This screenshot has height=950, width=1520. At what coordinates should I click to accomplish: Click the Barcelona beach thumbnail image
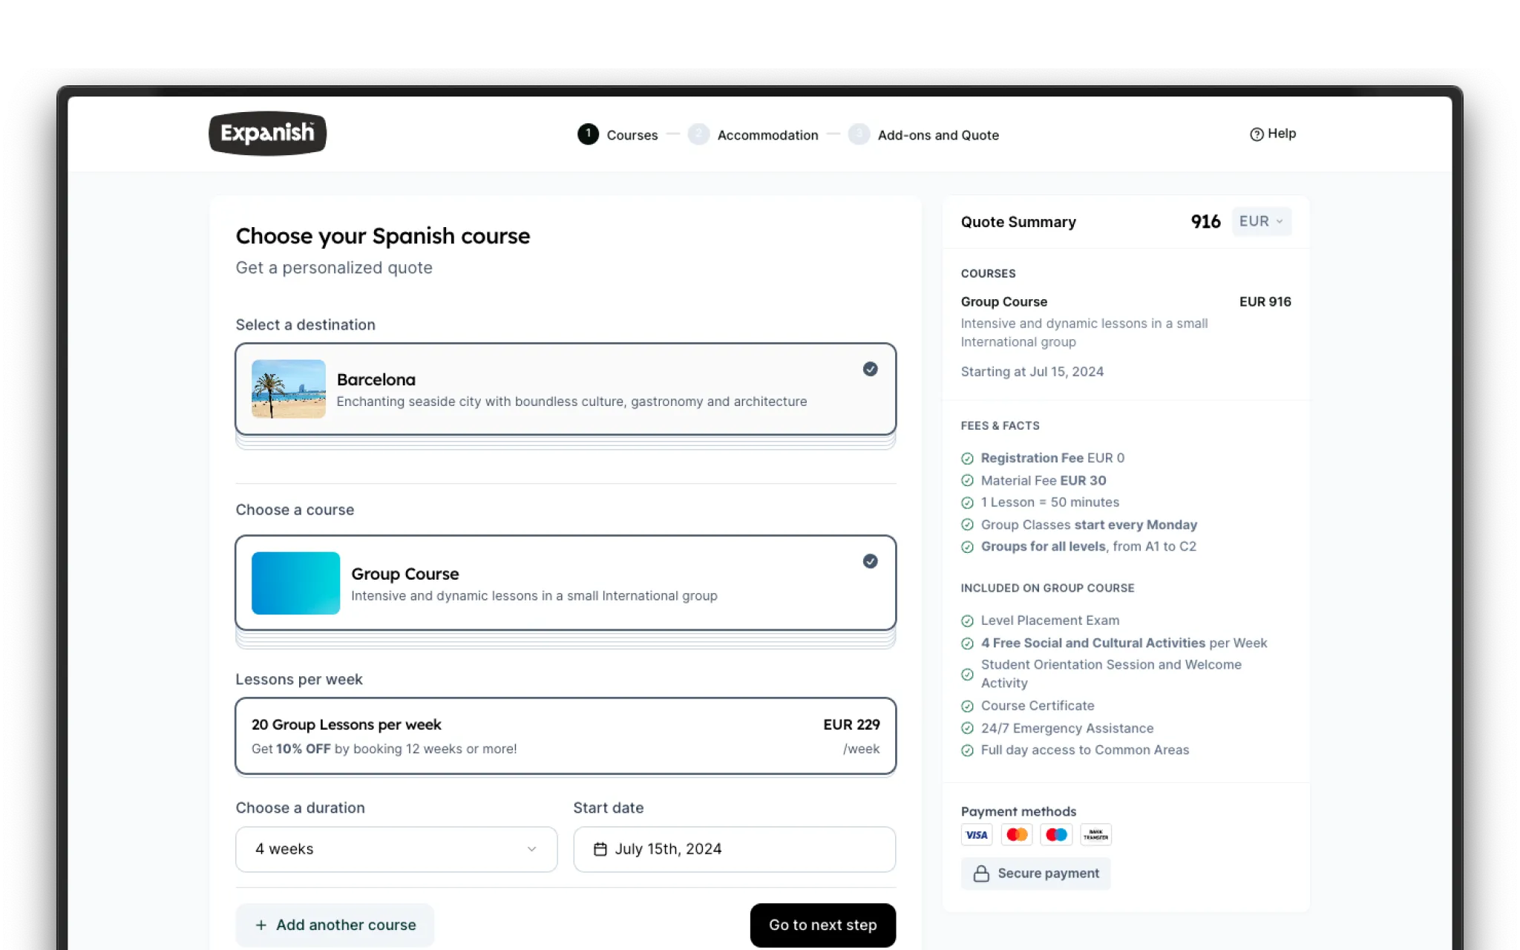[x=289, y=389]
